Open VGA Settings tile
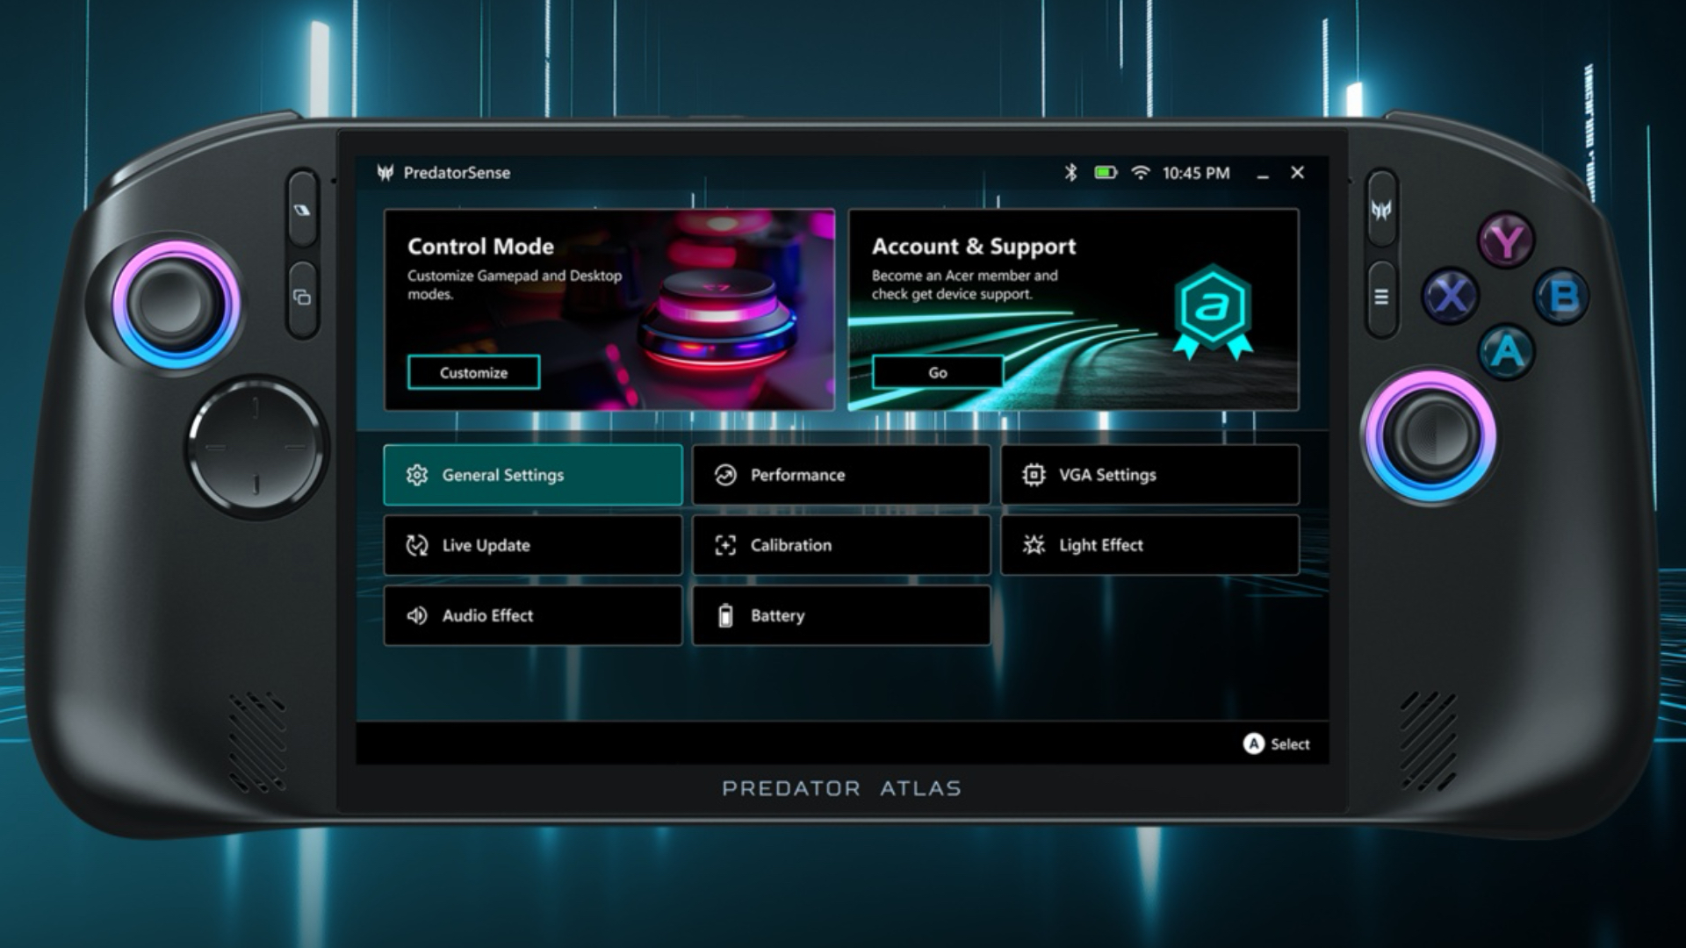This screenshot has width=1686, height=948. click(x=1149, y=475)
